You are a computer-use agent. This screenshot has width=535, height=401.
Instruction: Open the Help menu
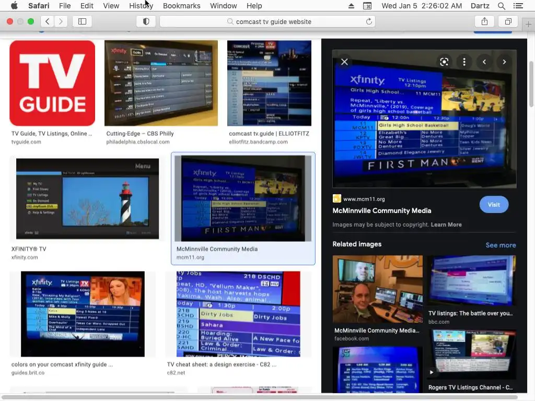(x=254, y=6)
